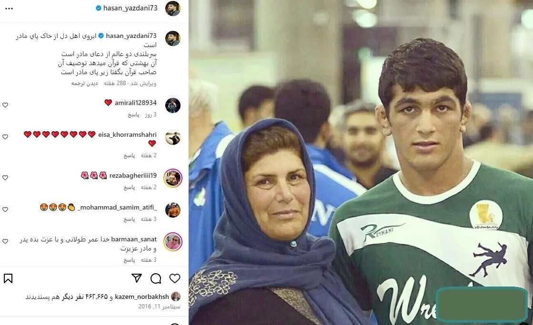
Task: Like eisa_khorramshahri's comment
Action: click(x=5, y=137)
